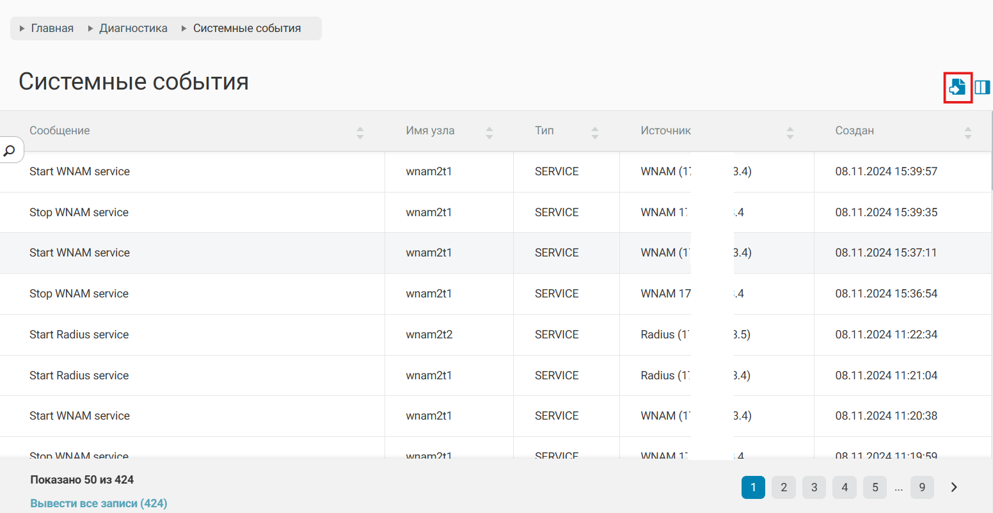Sort table by Сообщение column arrows
The height and width of the screenshot is (513, 993).
pyautogui.click(x=360, y=132)
